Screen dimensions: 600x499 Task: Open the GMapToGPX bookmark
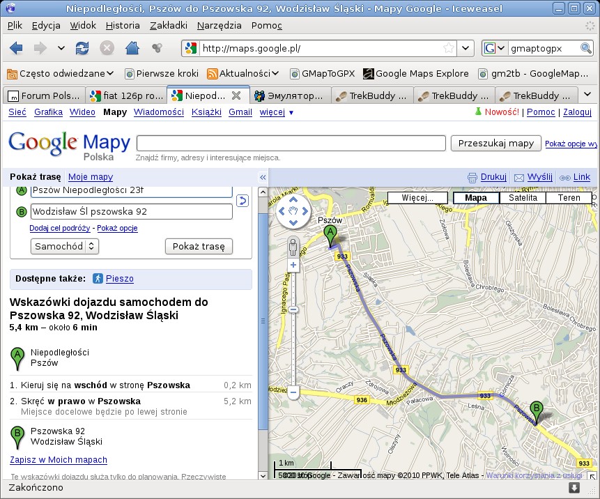pos(322,73)
